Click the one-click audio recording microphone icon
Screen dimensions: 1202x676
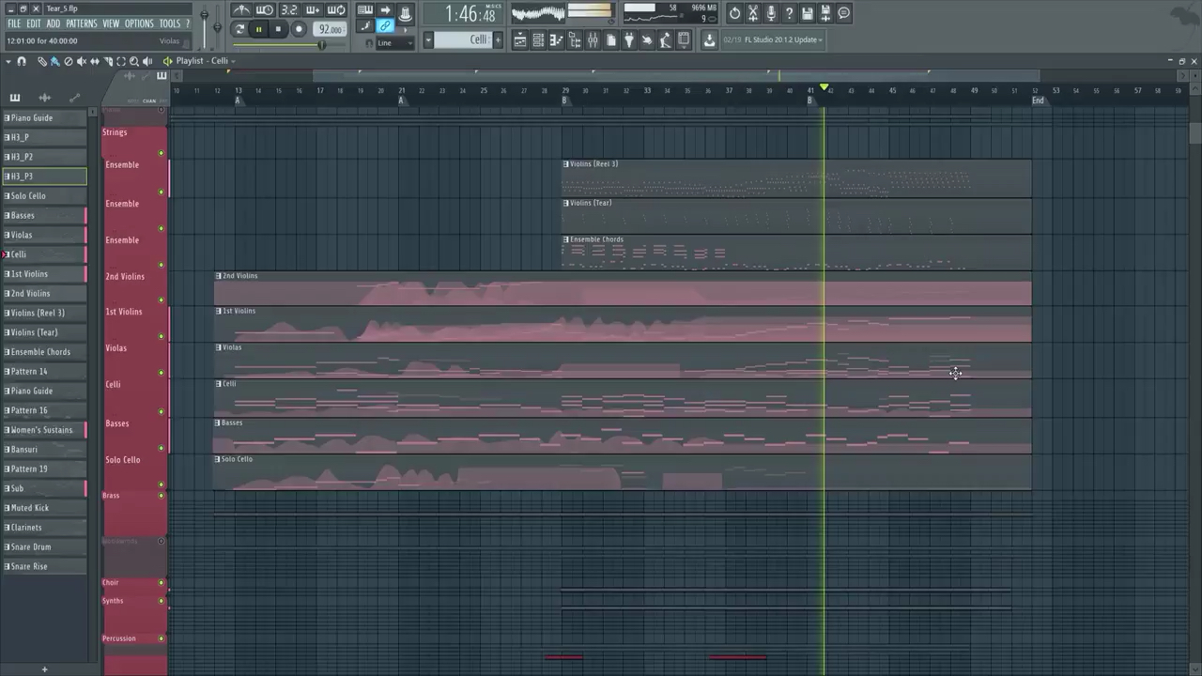click(x=771, y=13)
